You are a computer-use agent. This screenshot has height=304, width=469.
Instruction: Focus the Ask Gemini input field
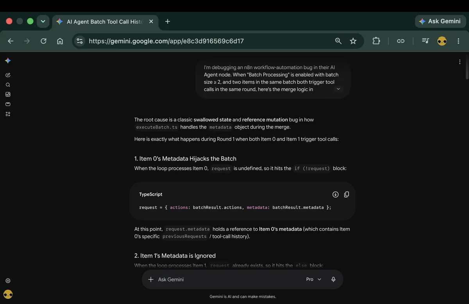click(227, 279)
